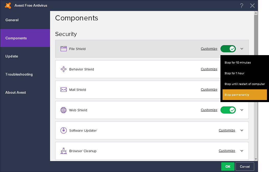Expand the Software Updater dropdown arrow

pos(242,130)
